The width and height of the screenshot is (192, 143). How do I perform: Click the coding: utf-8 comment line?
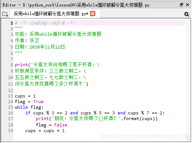pyautogui.click(x=45, y=23)
